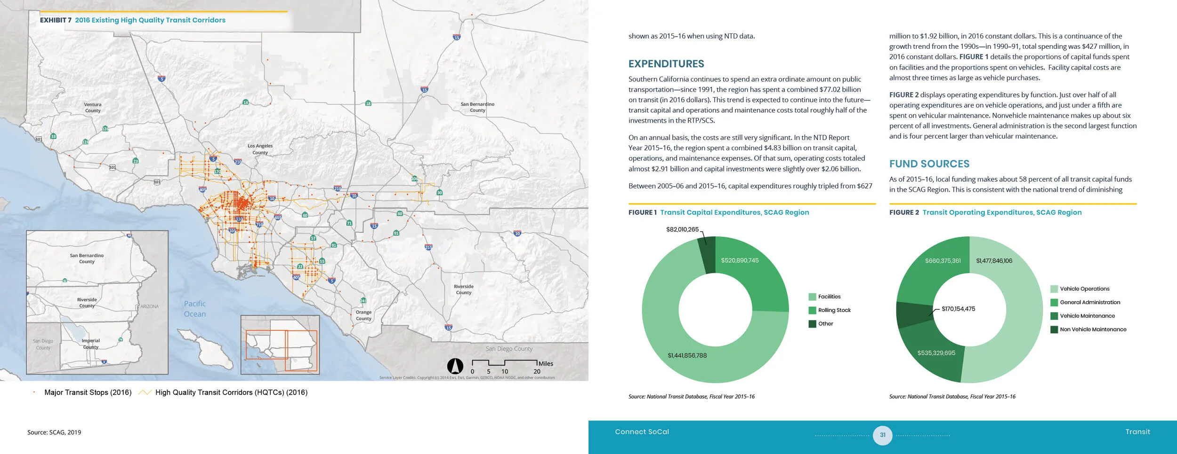This screenshot has height=454, width=1177.
Task: Click the Route 71 highway shield
Action: click(349, 223)
